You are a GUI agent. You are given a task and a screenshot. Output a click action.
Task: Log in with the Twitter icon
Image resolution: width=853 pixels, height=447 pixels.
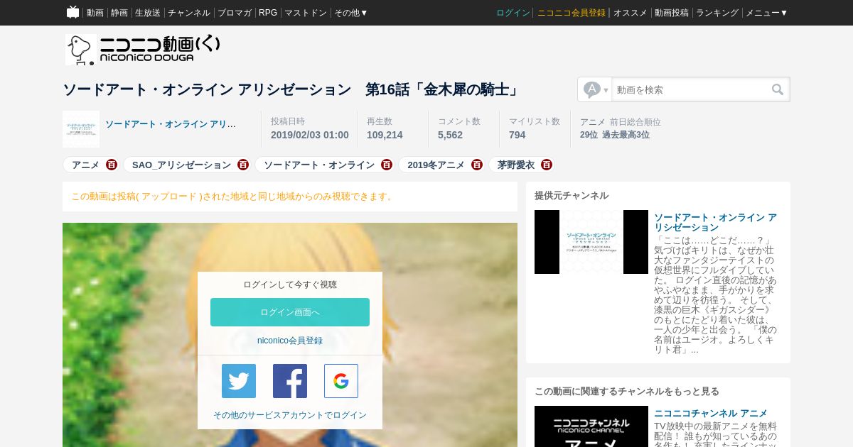point(239,381)
